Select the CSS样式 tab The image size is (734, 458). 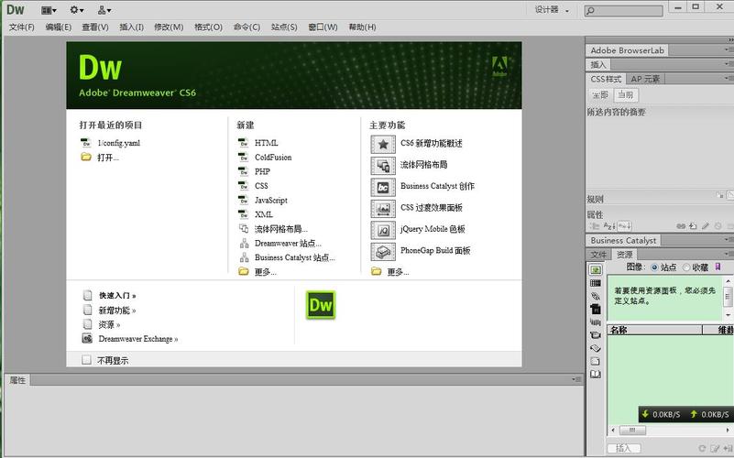[x=606, y=79]
